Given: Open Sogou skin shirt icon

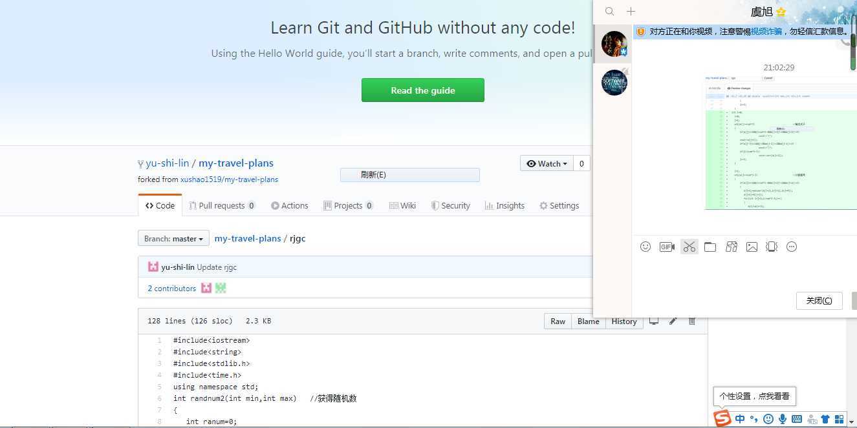Looking at the screenshot, I should tap(825, 419).
